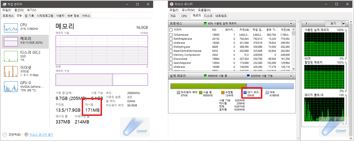
Task: Switch to 세부 정보 tab
Action: pos(73,16)
